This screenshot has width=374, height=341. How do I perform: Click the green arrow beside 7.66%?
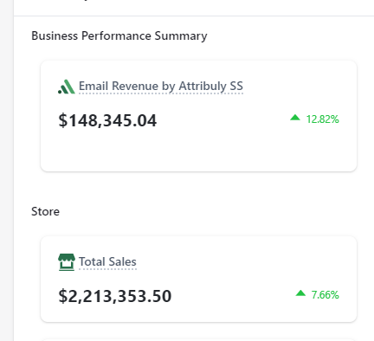(x=300, y=293)
